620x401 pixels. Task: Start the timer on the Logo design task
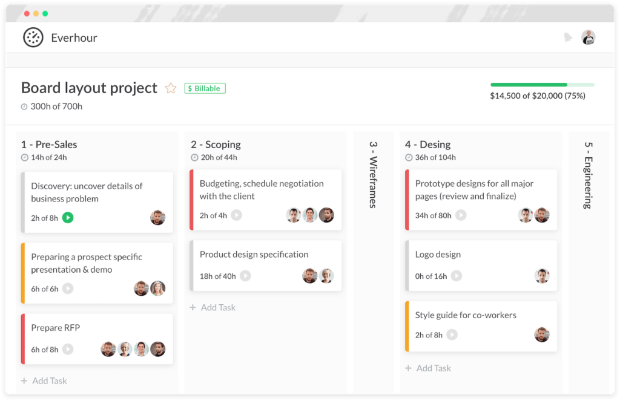(456, 276)
